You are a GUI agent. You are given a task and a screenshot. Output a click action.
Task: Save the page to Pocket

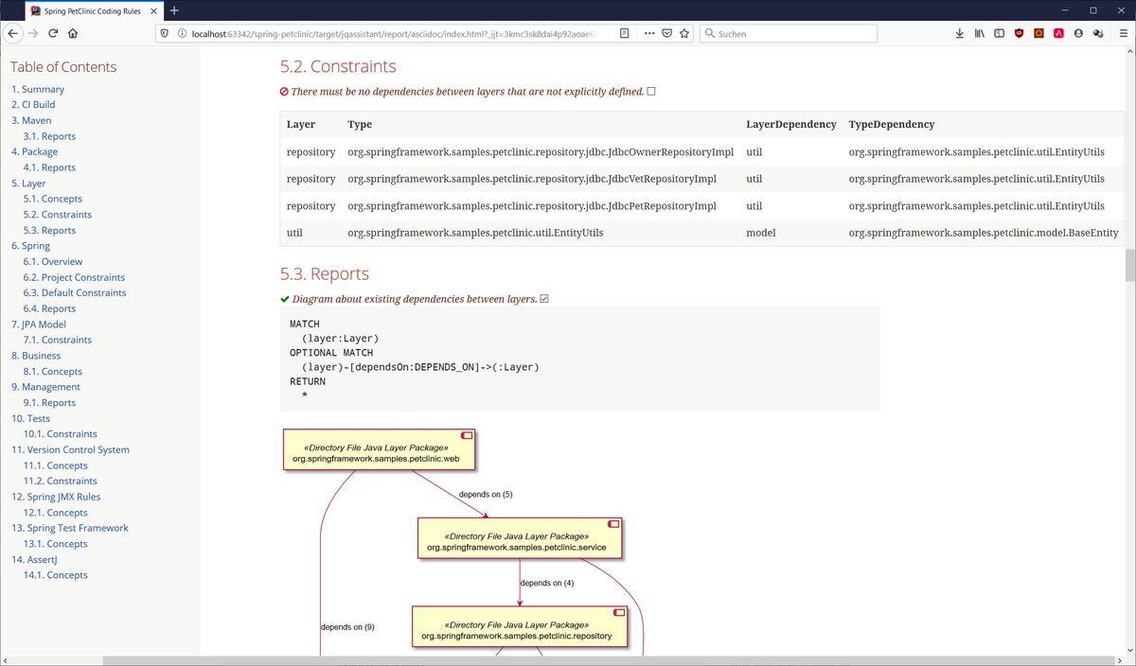(x=666, y=33)
